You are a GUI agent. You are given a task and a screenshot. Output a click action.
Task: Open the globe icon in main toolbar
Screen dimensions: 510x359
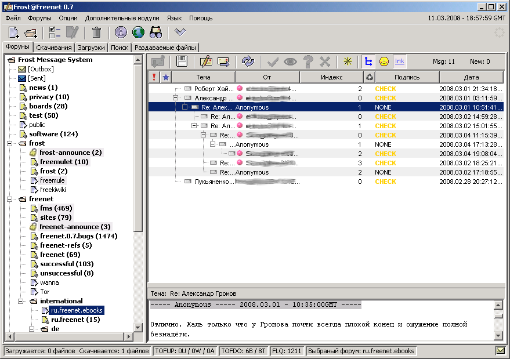(x=138, y=32)
